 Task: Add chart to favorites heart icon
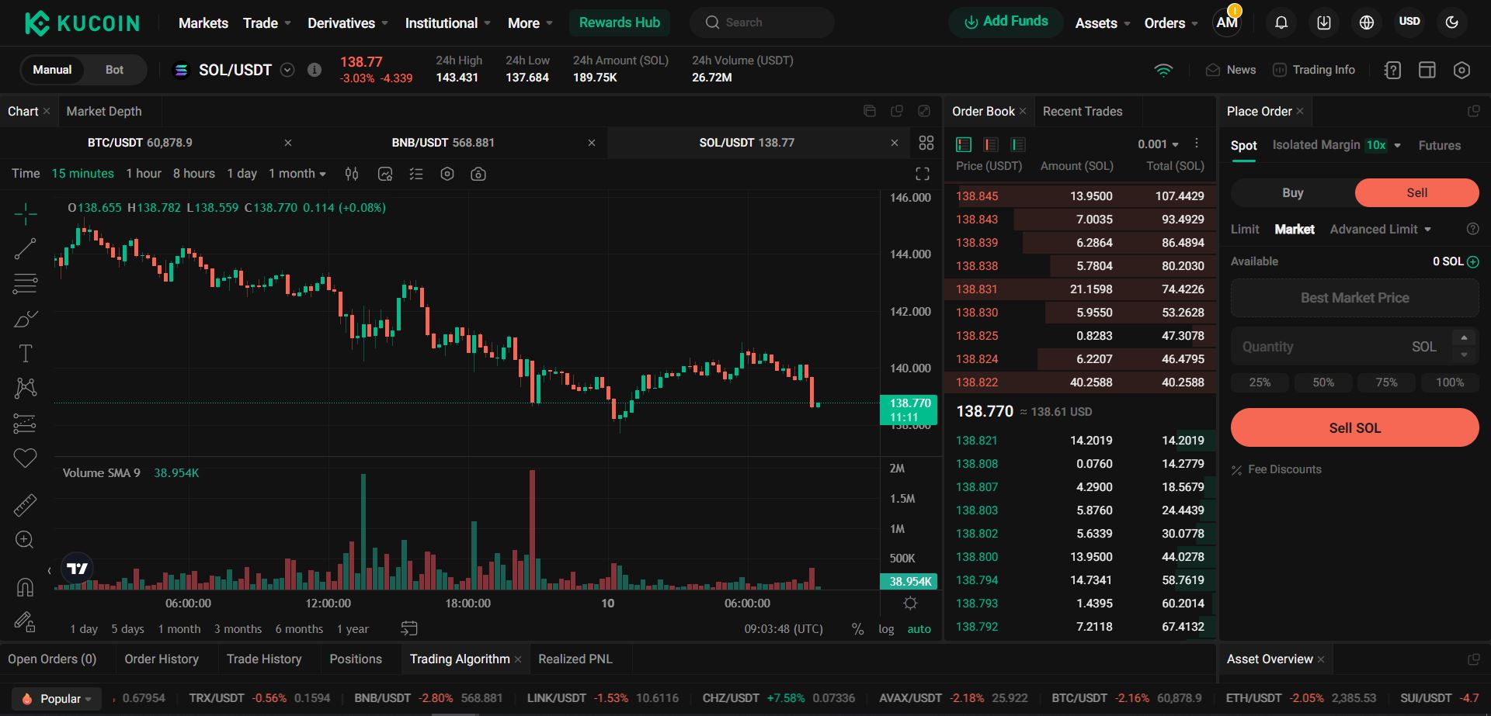(x=25, y=458)
